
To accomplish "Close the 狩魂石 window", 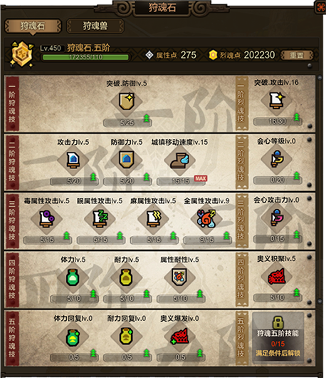I will 321,7.
